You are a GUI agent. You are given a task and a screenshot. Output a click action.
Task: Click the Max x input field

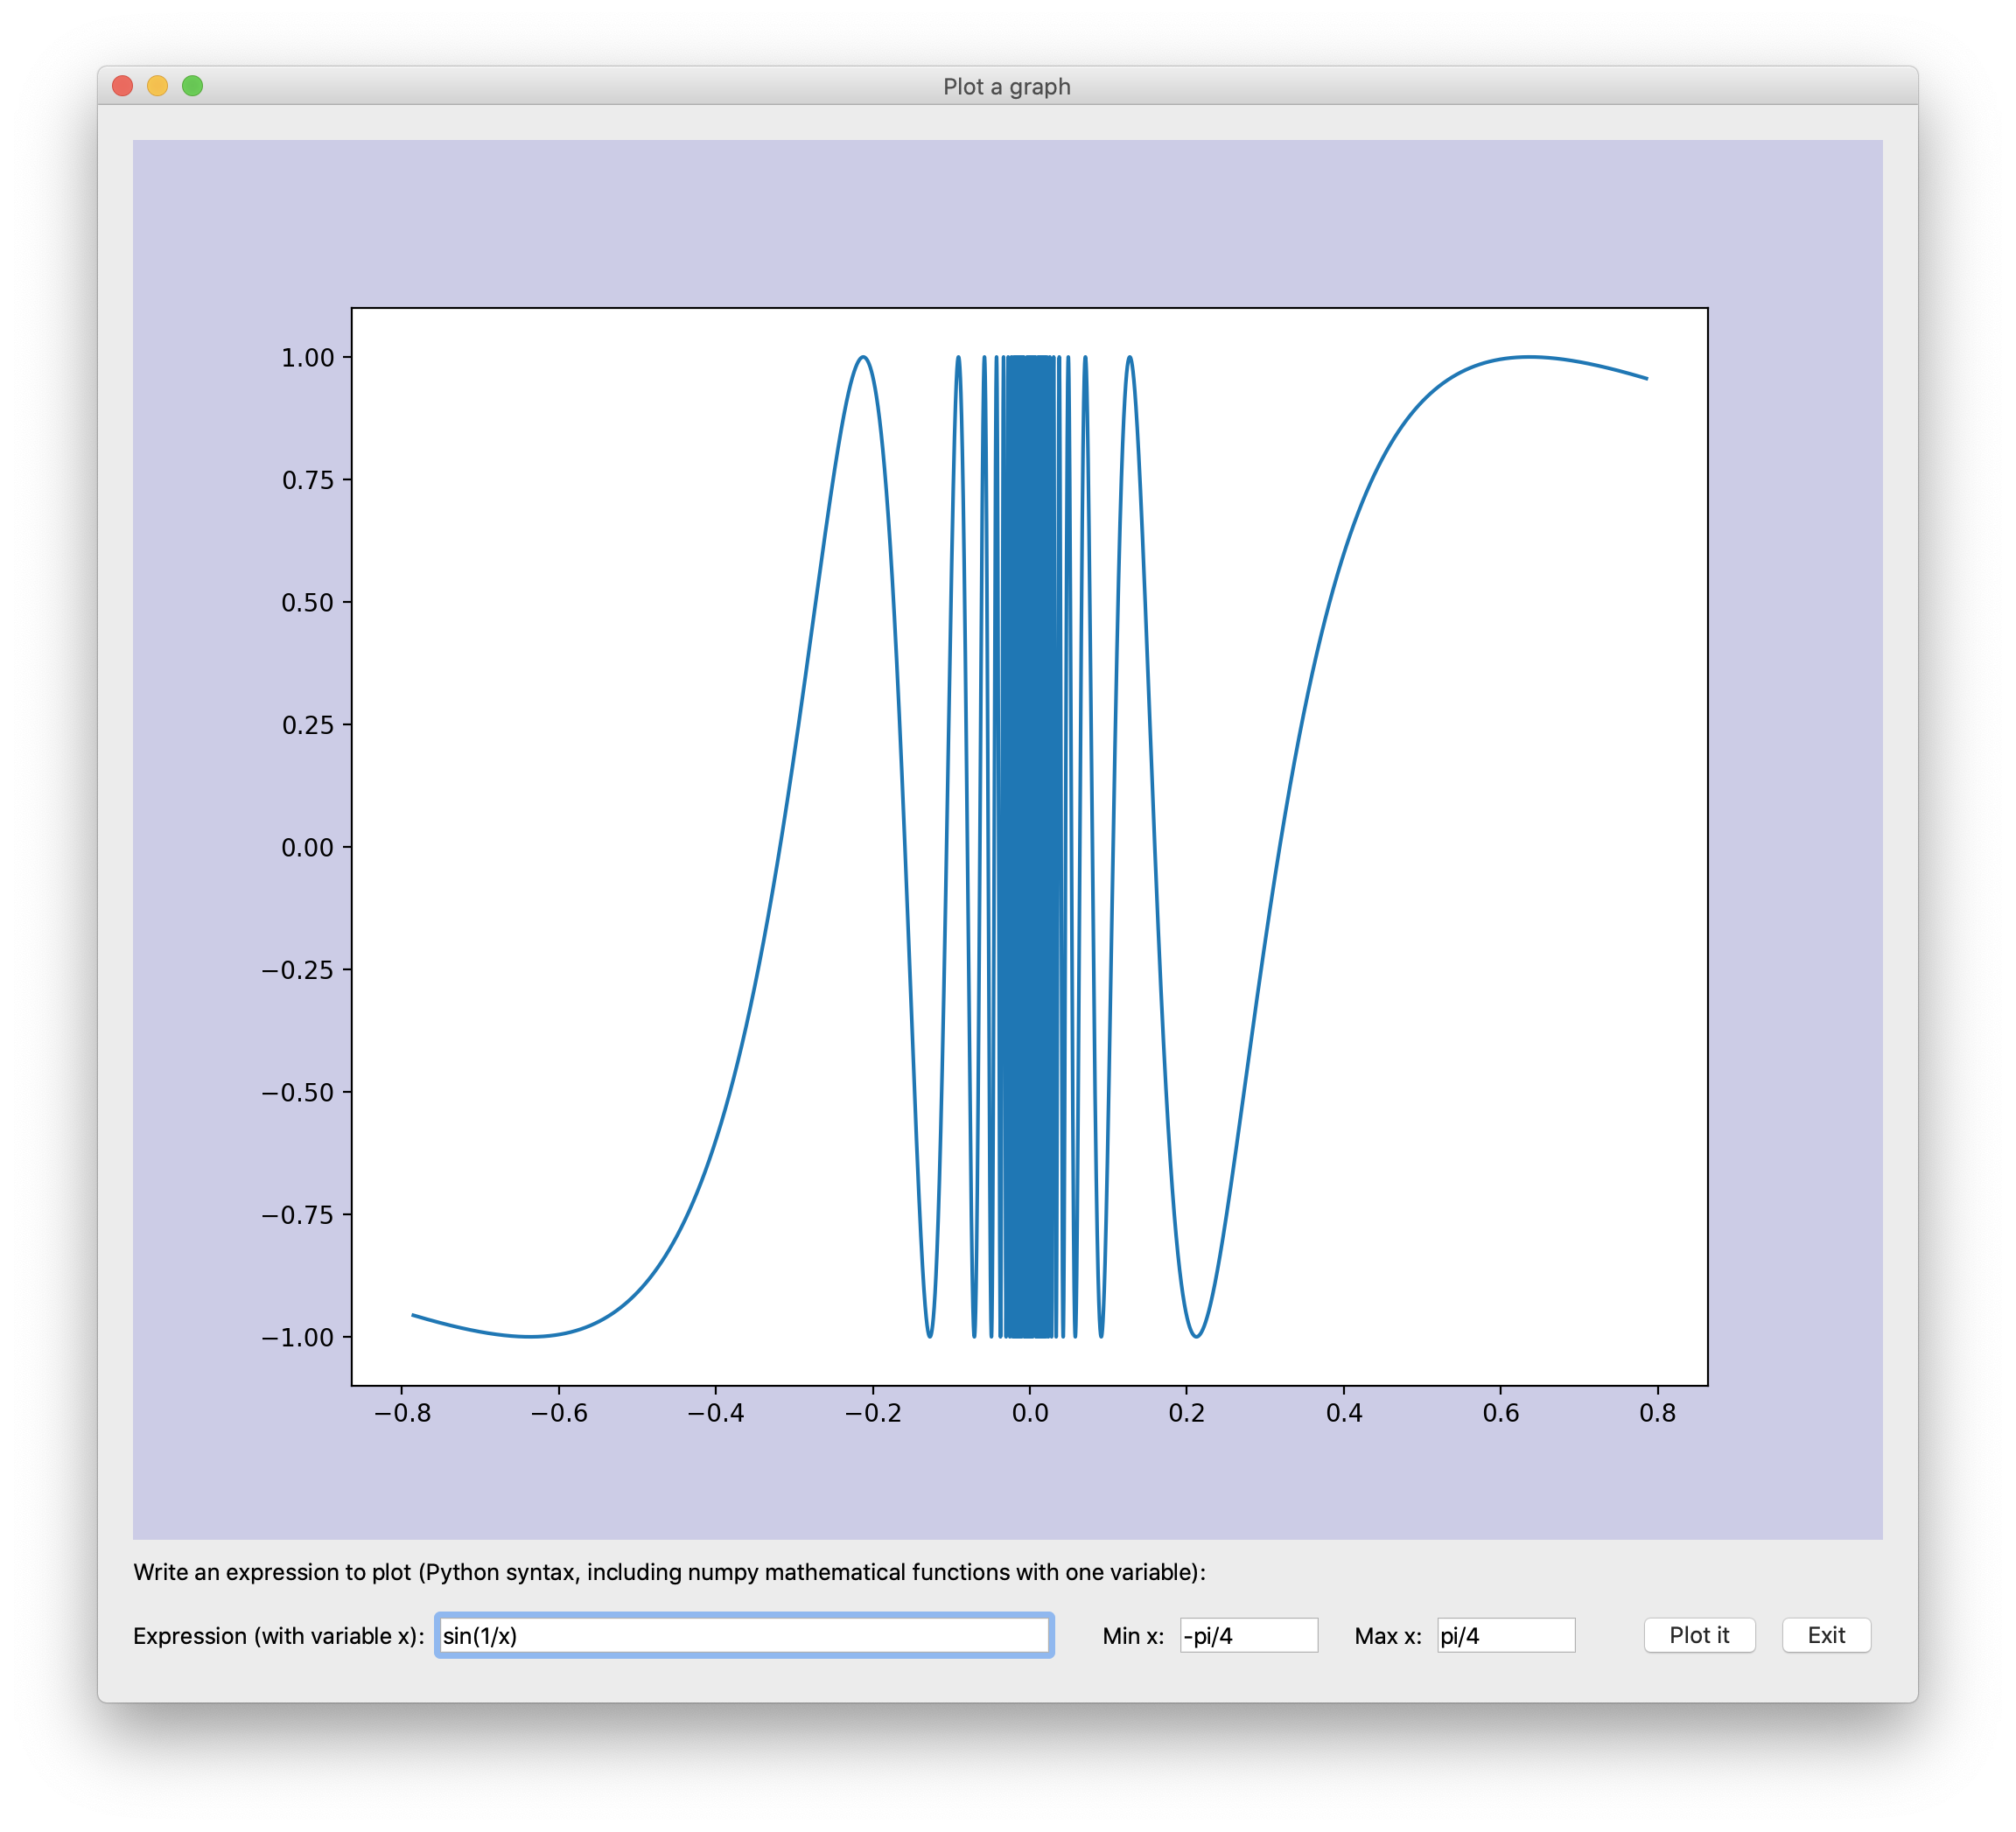point(1505,1635)
